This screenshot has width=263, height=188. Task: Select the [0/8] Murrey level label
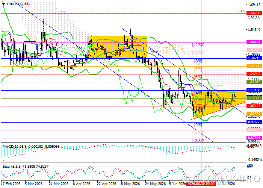click(x=198, y=125)
